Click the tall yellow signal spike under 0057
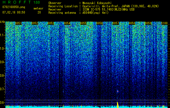Viewport: 170px width, 108px height. 118,105
